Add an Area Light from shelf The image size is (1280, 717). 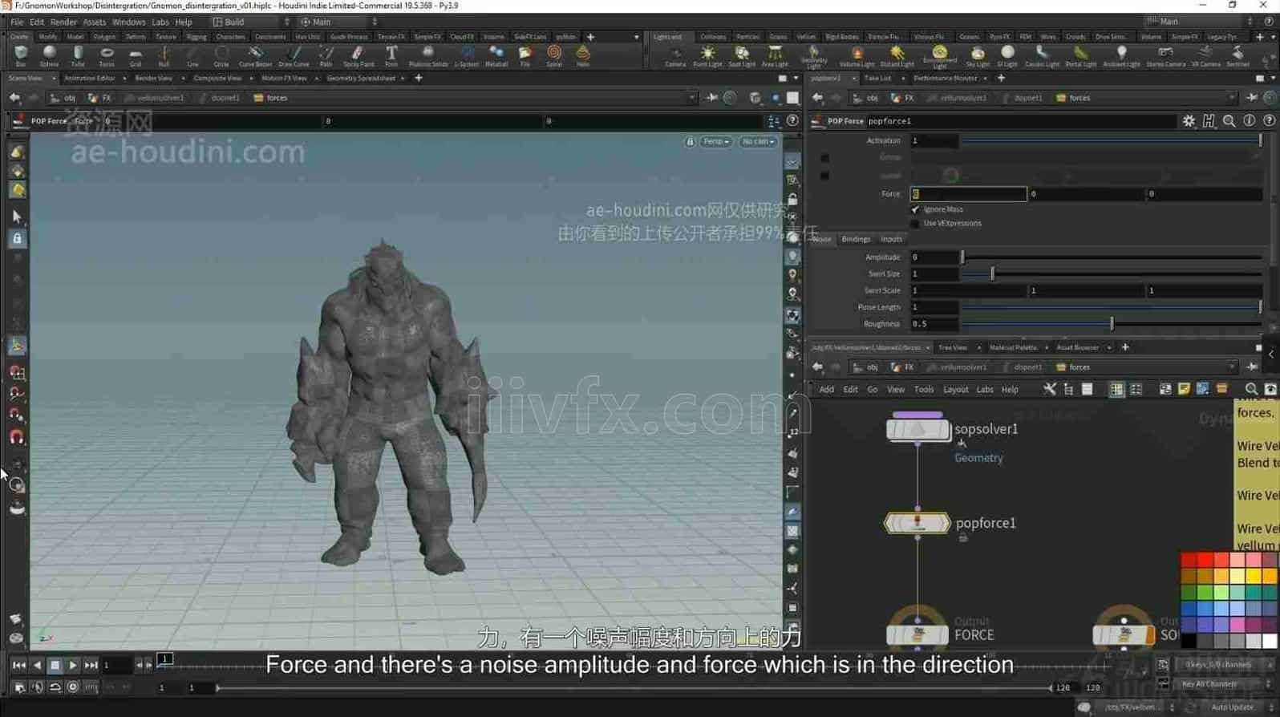click(x=775, y=55)
